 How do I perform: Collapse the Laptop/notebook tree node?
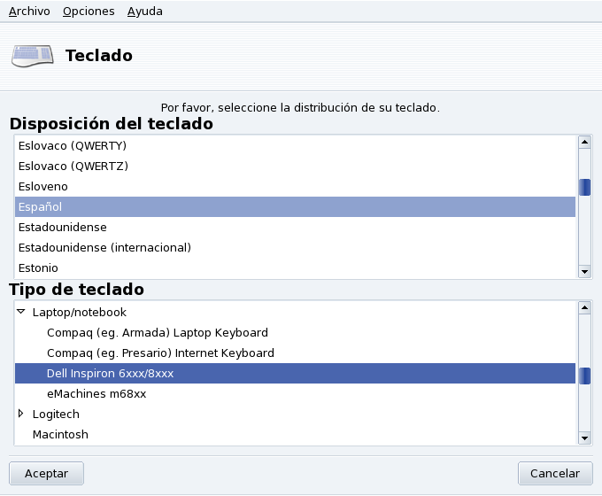pos(20,312)
